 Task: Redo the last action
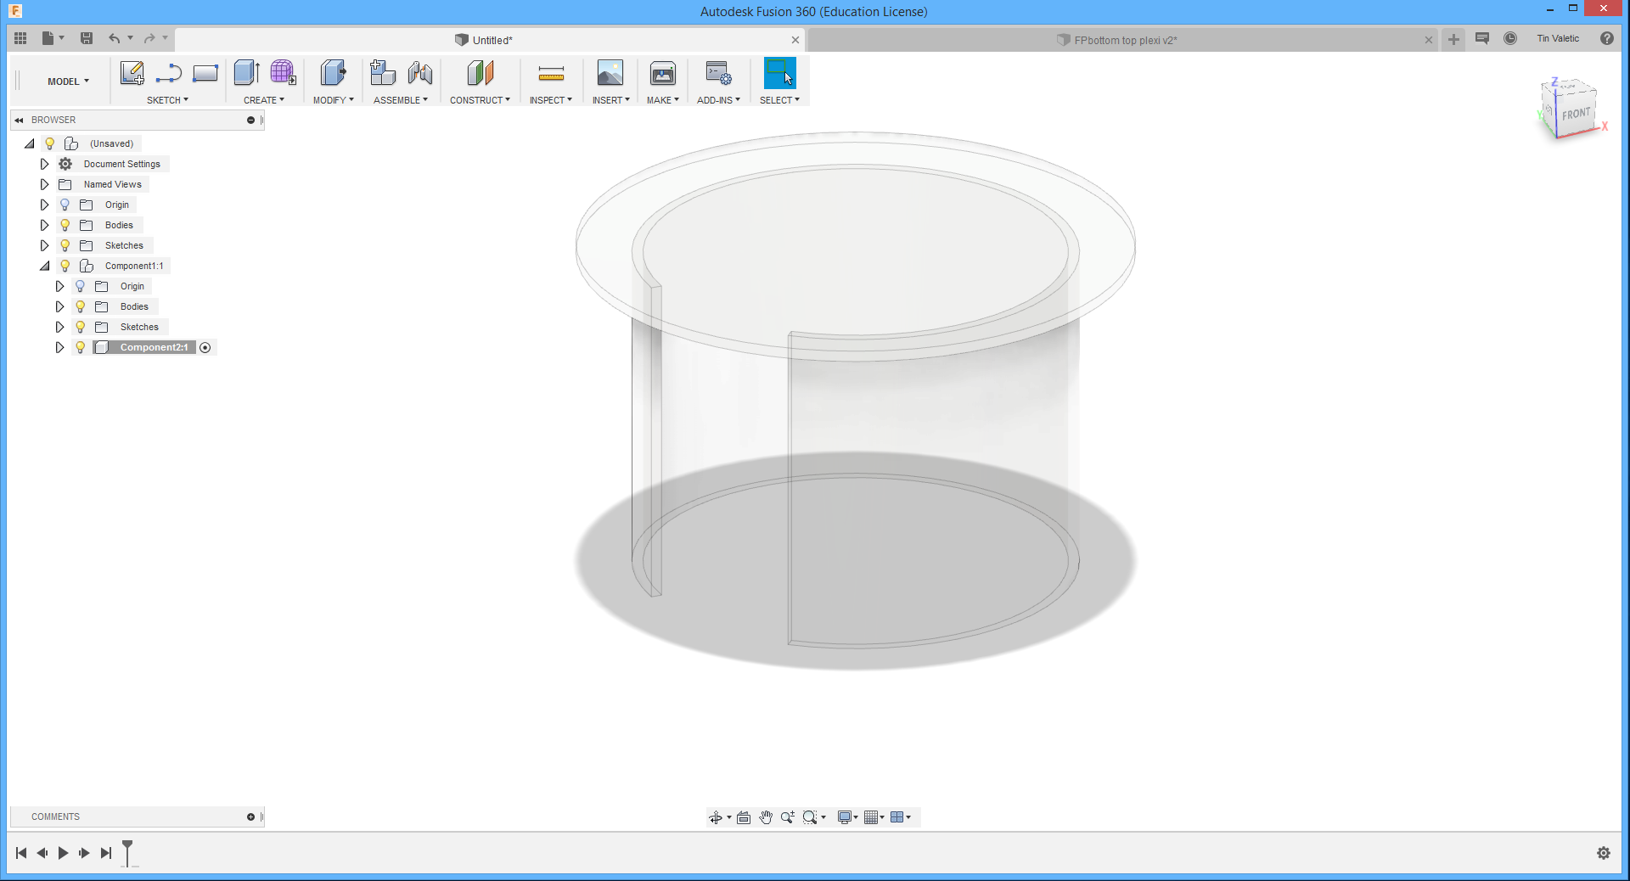pos(149,38)
